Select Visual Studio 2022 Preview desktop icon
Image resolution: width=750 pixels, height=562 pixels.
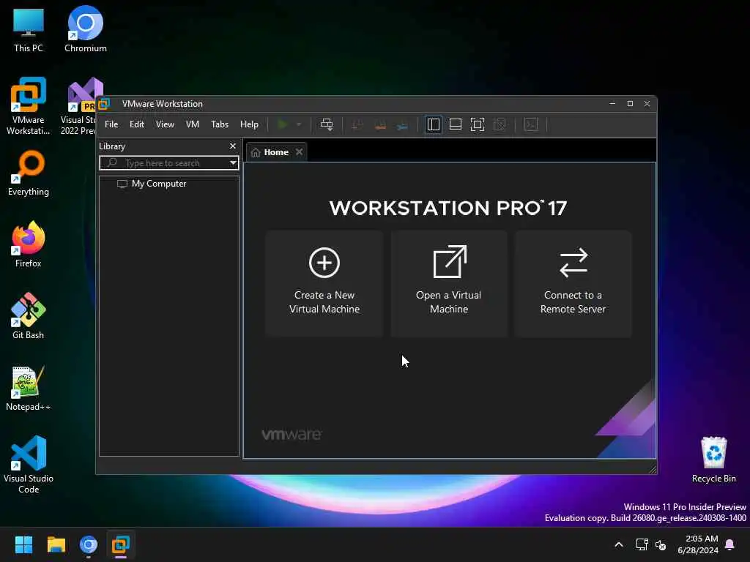point(79,106)
